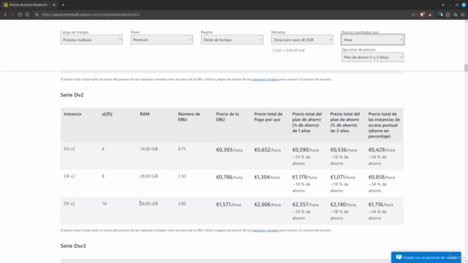Screen dimensions: 468x263
Task: Click the Precio de la DBU column header
Action: (227, 117)
